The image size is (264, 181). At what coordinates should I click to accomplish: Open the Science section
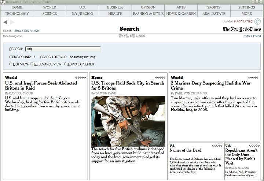[49, 14]
